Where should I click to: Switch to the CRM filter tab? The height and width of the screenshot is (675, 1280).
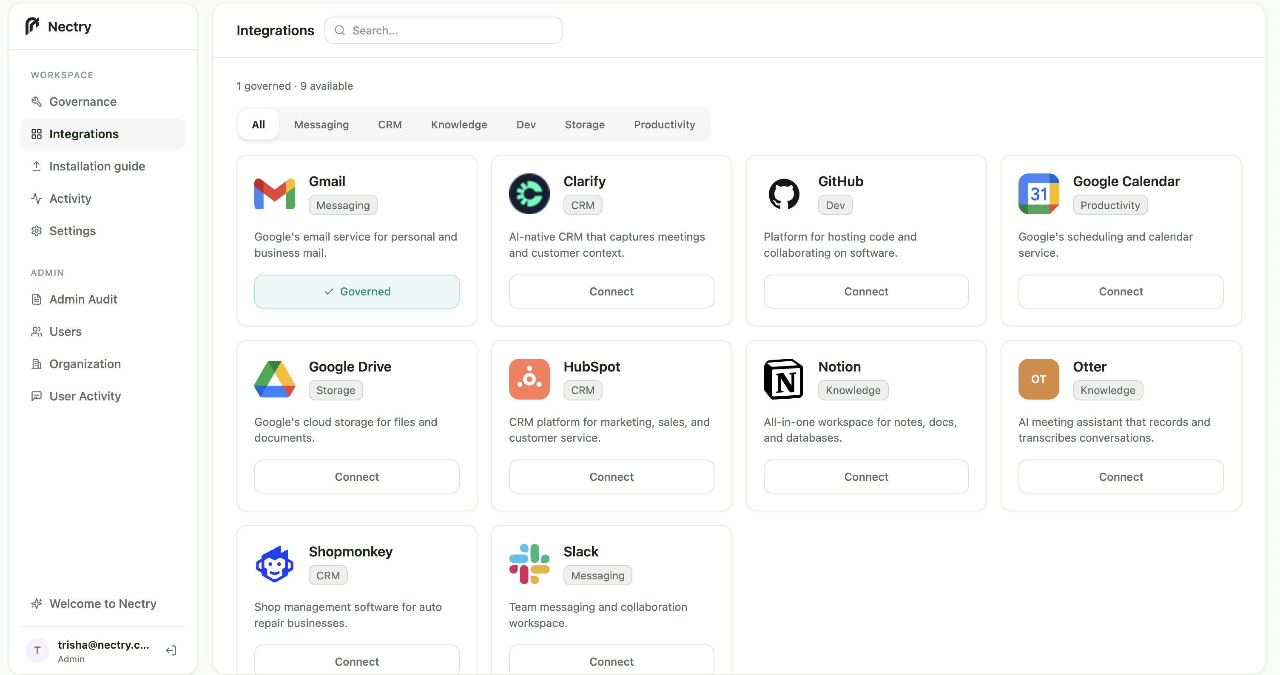click(390, 124)
